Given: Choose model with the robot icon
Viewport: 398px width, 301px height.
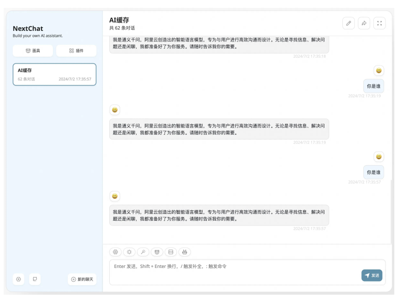Looking at the screenshot, I should [184, 252].
